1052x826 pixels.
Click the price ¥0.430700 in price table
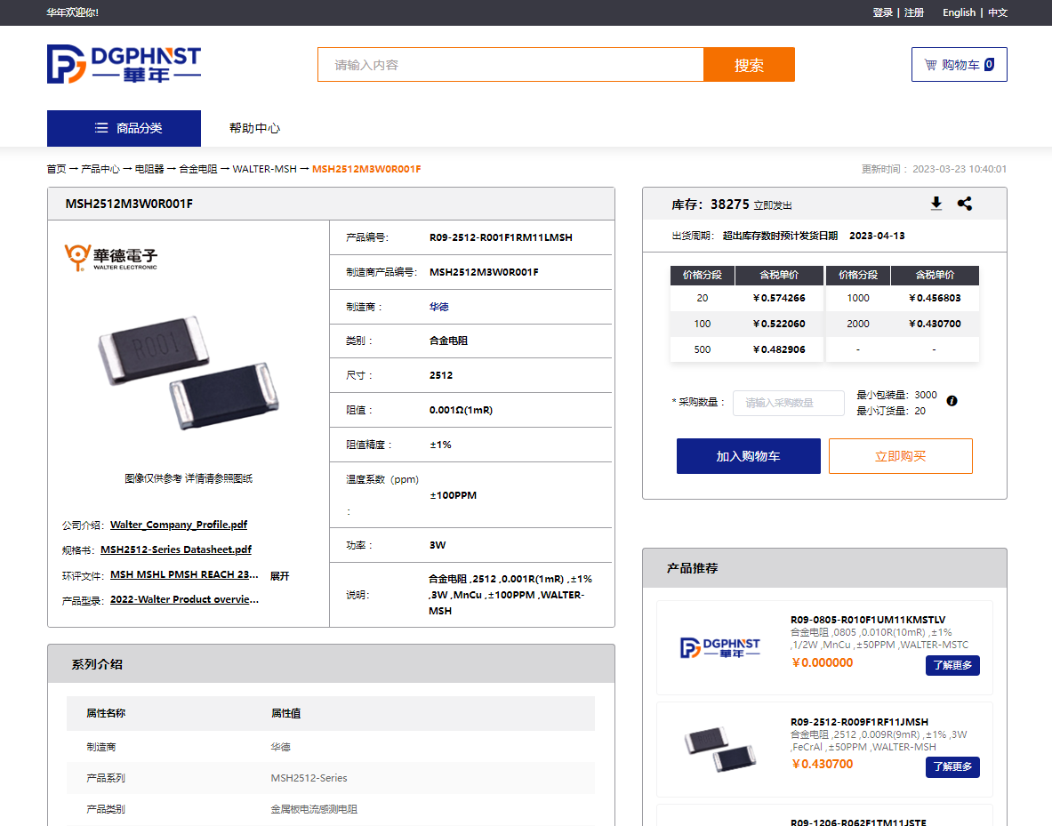pos(935,324)
